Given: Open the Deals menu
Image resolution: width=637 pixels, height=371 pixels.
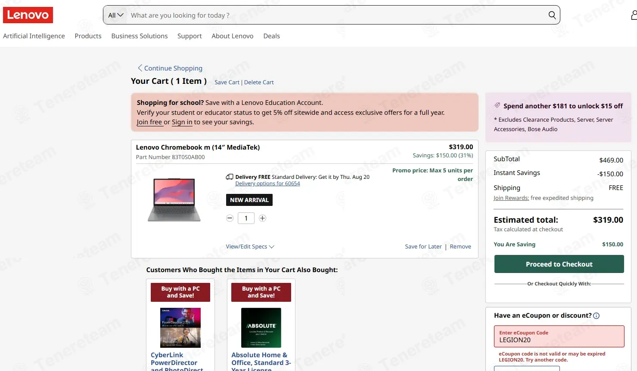Looking at the screenshot, I should [271, 36].
